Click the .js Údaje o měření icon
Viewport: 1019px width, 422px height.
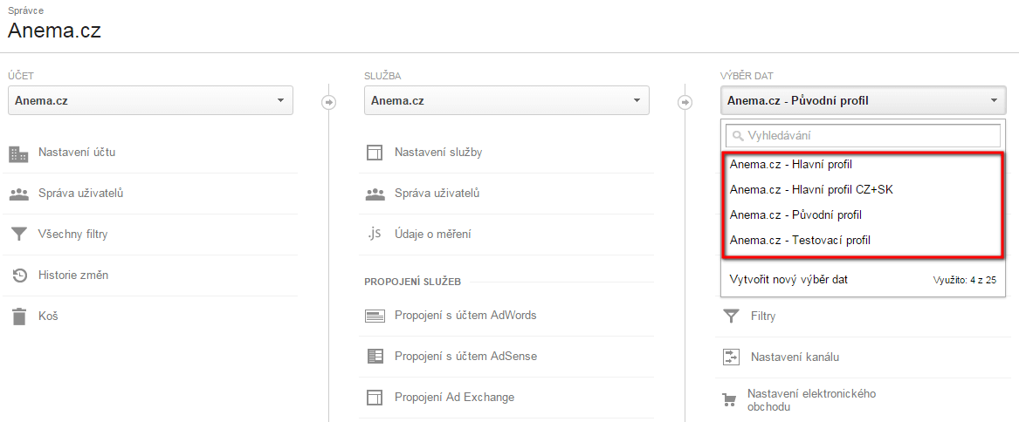pos(375,234)
